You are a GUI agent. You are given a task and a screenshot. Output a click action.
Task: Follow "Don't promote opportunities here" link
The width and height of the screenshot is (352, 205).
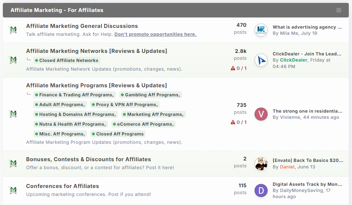pos(155,34)
